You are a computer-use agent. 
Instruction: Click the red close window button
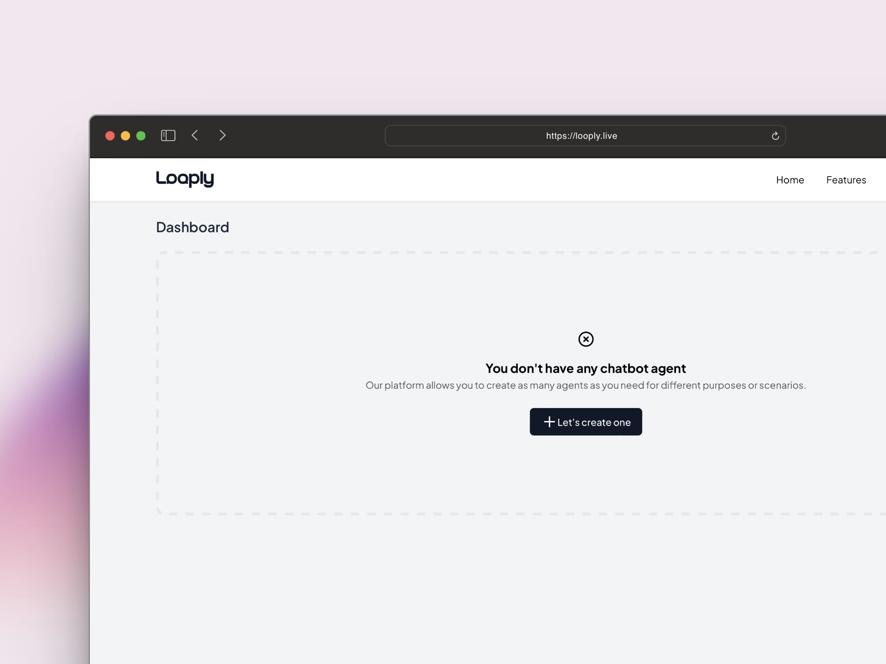[110, 136]
